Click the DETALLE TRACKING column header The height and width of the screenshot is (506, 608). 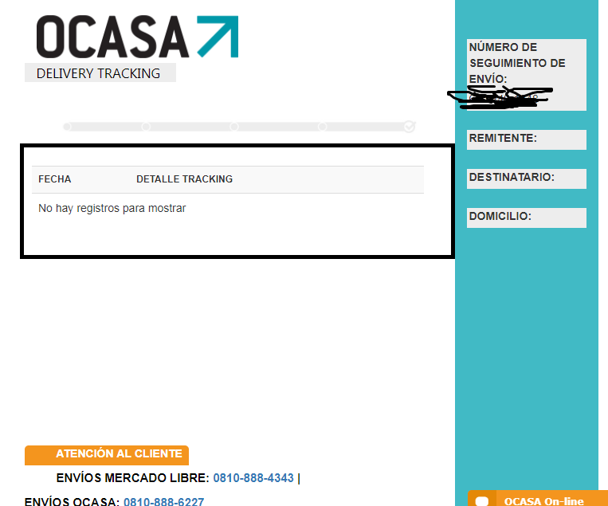pos(185,179)
